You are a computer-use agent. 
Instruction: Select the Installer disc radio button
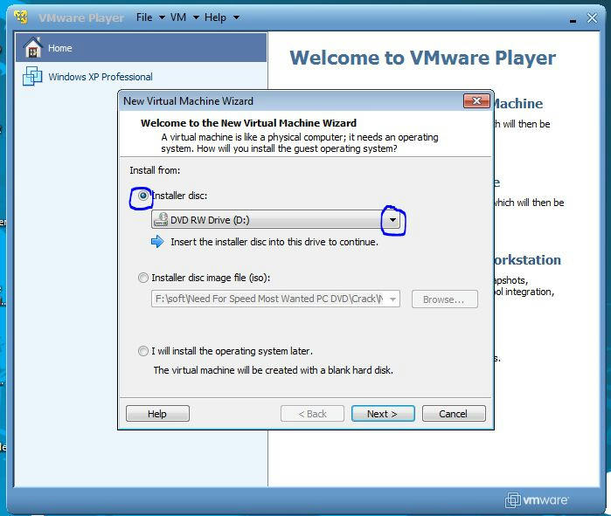point(143,196)
